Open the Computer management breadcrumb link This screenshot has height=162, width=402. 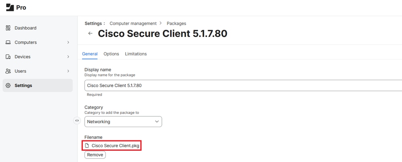click(x=133, y=23)
